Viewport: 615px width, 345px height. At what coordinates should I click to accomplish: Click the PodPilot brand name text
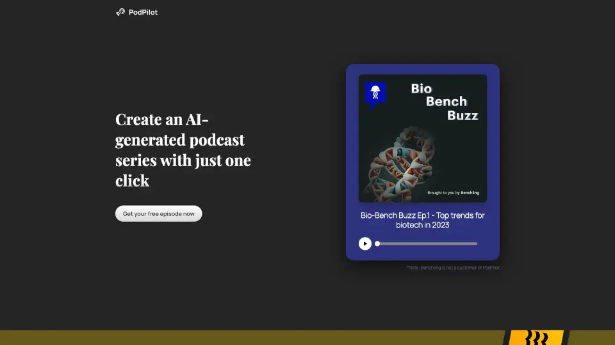click(x=143, y=12)
